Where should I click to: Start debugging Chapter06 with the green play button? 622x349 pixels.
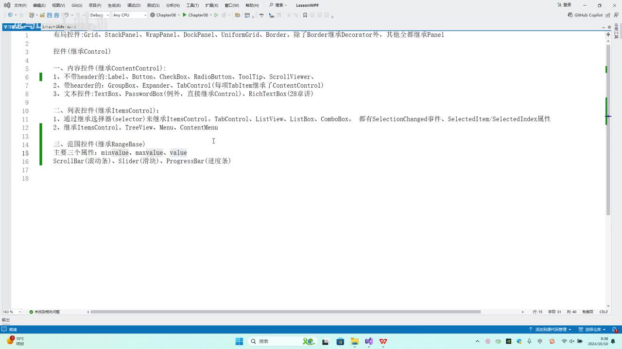(185, 15)
